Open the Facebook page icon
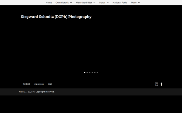 coord(161,84)
